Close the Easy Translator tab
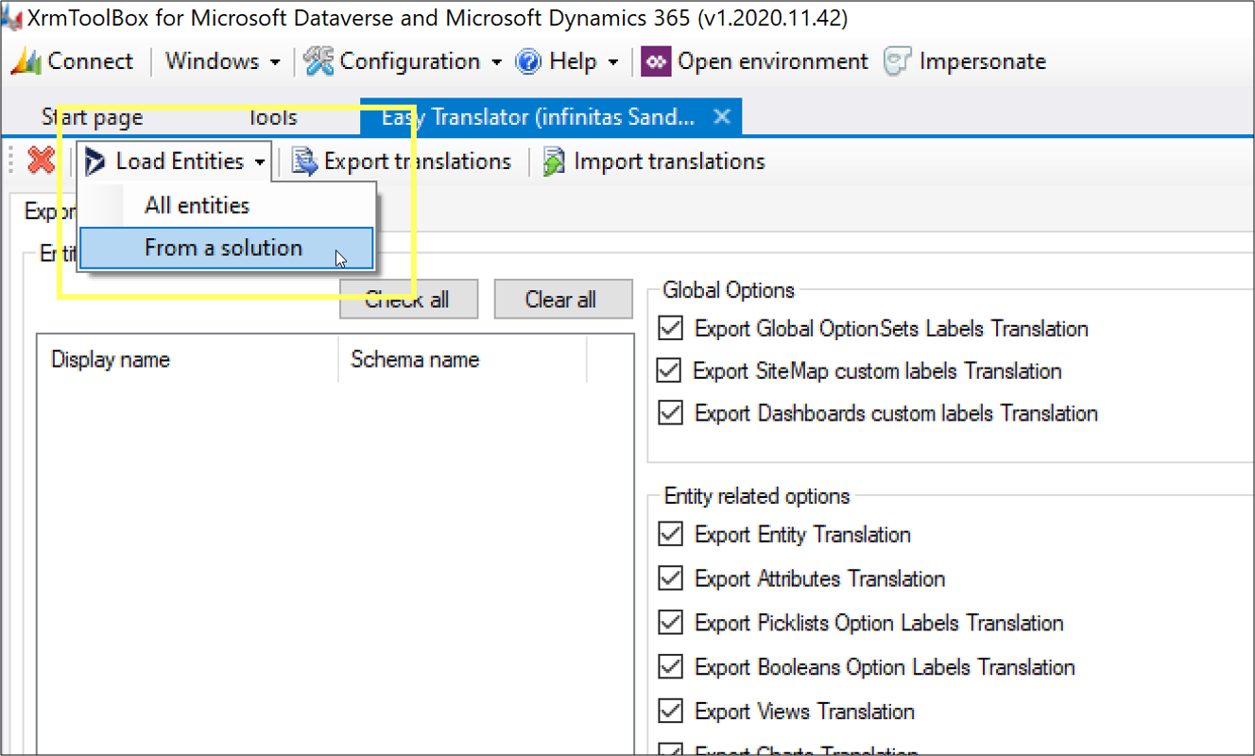This screenshot has height=756, width=1255. point(722,116)
